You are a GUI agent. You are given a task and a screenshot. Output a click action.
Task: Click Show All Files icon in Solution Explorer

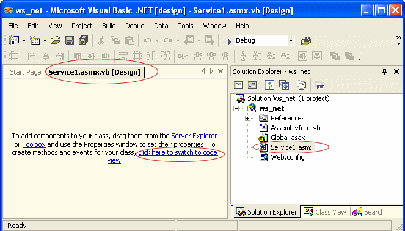click(x=301, y=85)
